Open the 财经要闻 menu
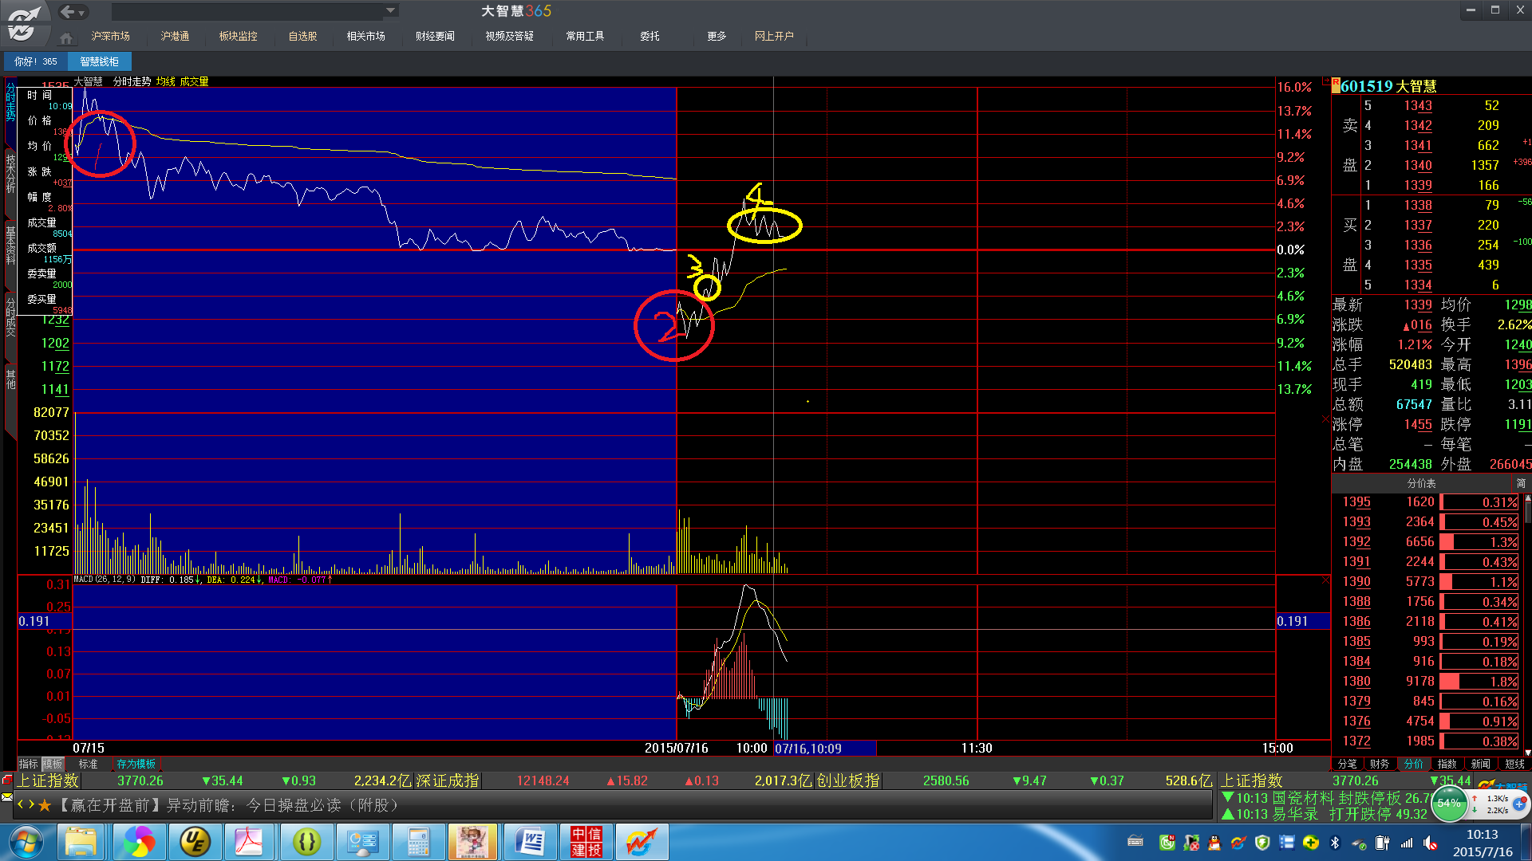This screenshot has width=1532, height=861. coord(435,36)
